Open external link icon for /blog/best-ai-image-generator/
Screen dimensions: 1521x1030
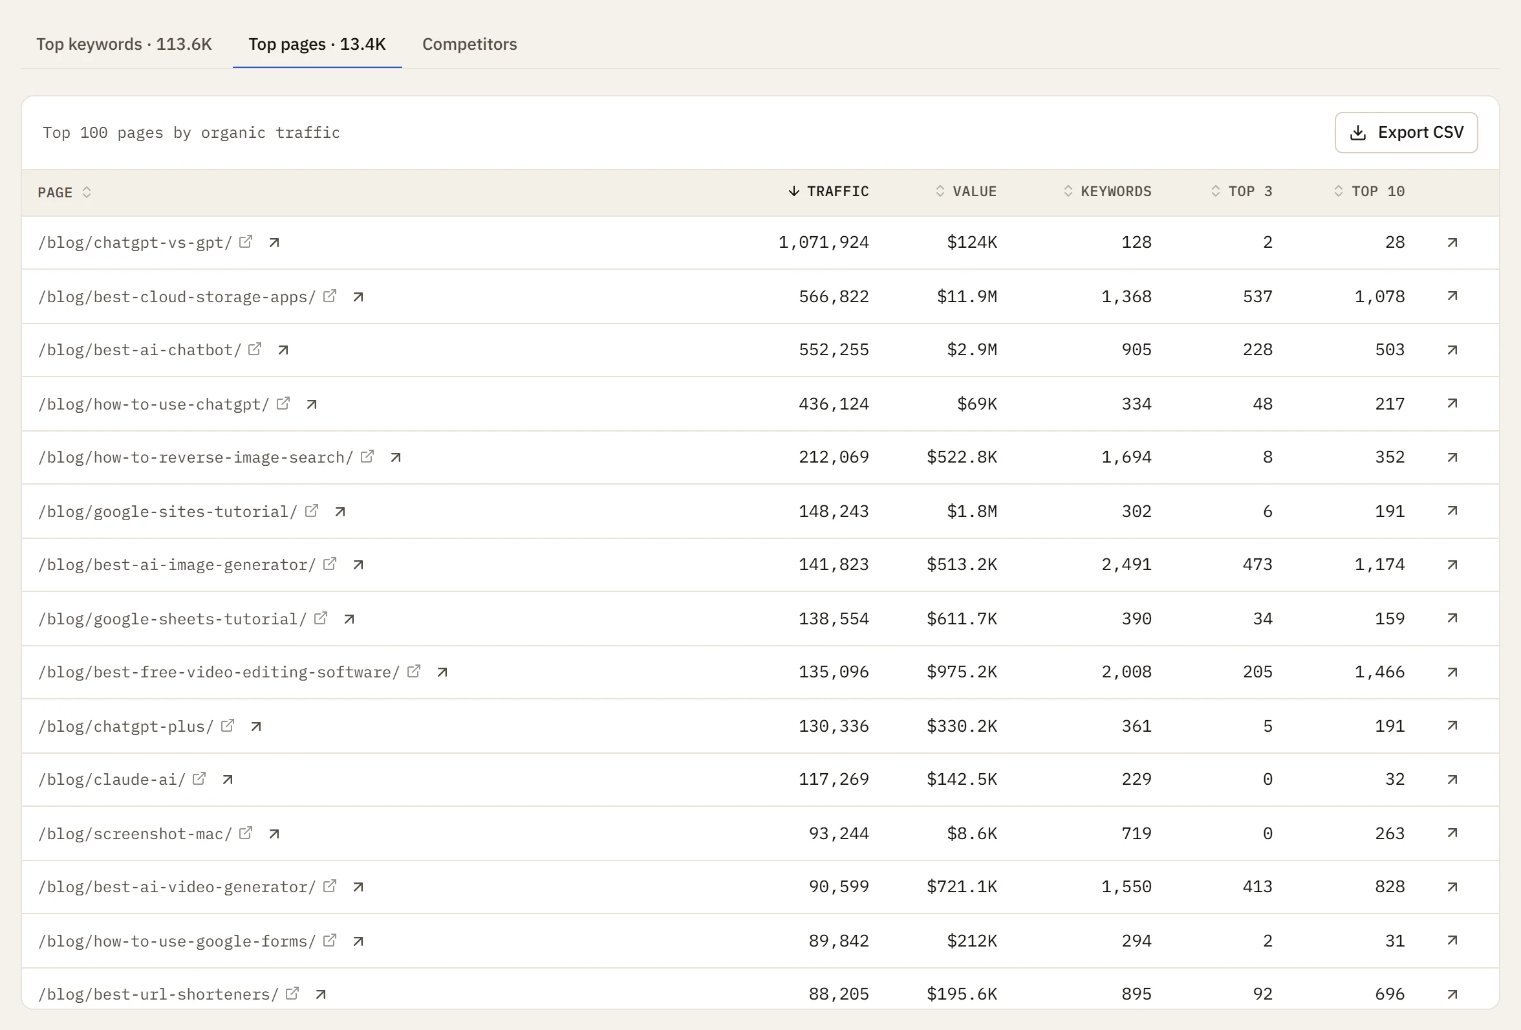330,564
